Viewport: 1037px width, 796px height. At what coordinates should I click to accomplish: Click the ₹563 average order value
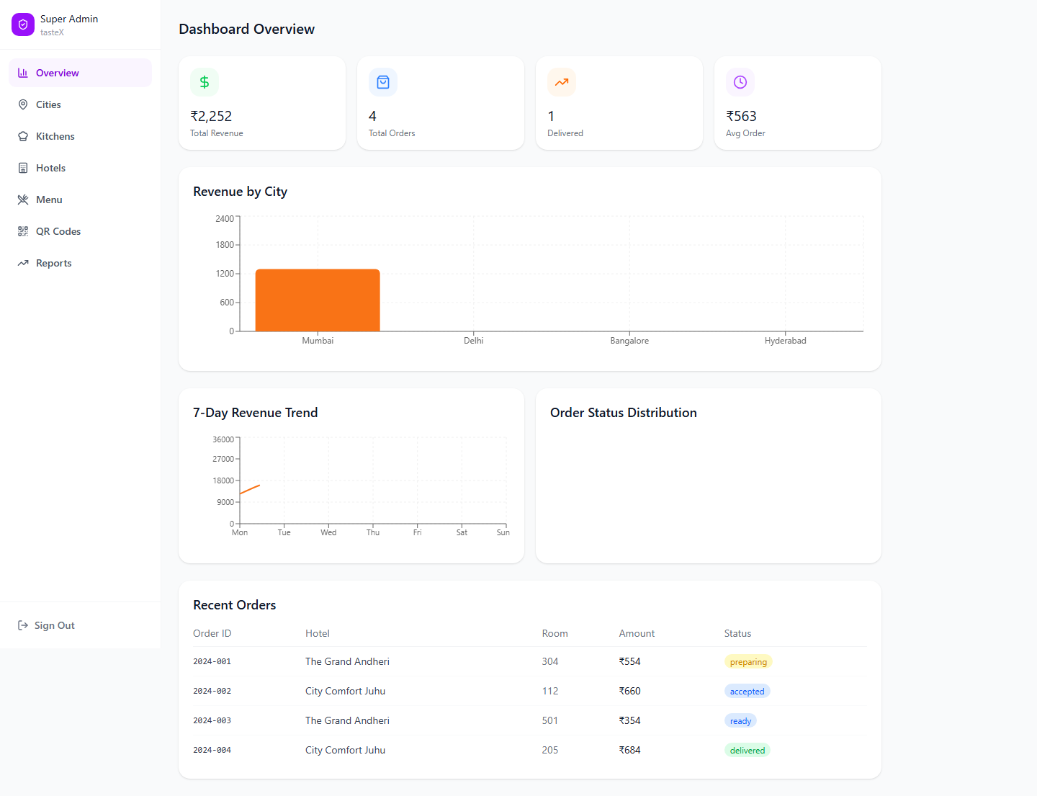coord(741,116)
